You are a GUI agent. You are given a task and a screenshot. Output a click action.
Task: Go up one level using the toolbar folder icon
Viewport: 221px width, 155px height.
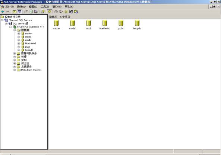[x=15, y=12]
